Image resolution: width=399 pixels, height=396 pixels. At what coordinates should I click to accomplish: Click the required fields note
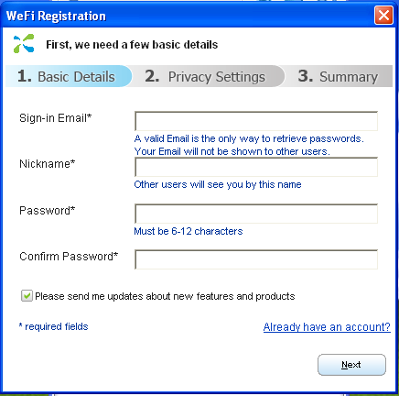[53, 326]
